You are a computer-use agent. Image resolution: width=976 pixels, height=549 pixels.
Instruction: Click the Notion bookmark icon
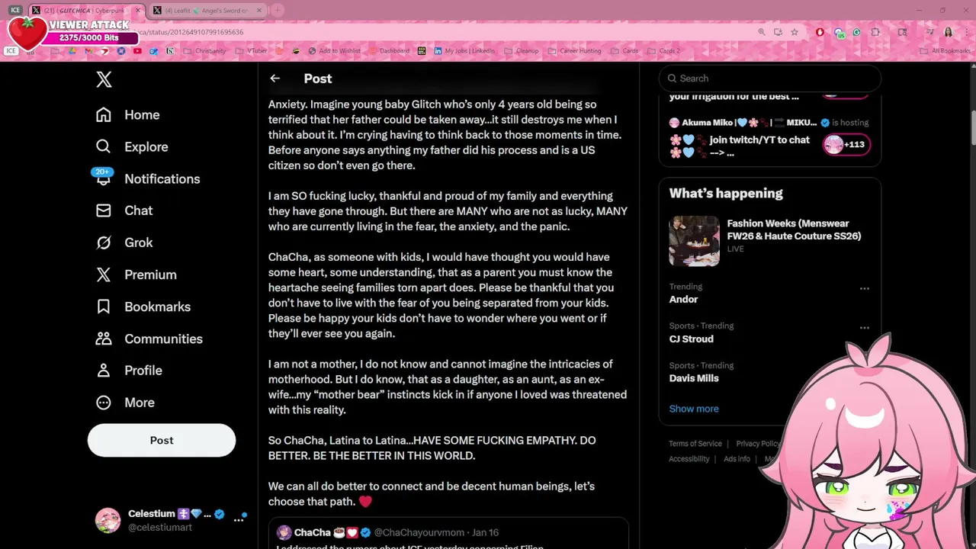point(170,51)
